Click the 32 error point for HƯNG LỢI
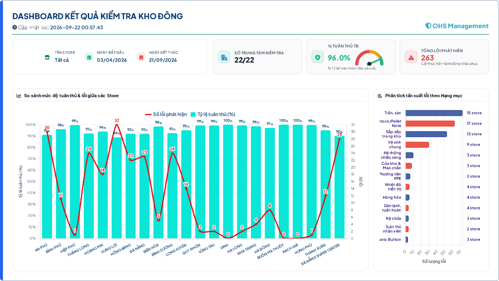This screenshot has width=499, height=281. (x=116, y=124)
